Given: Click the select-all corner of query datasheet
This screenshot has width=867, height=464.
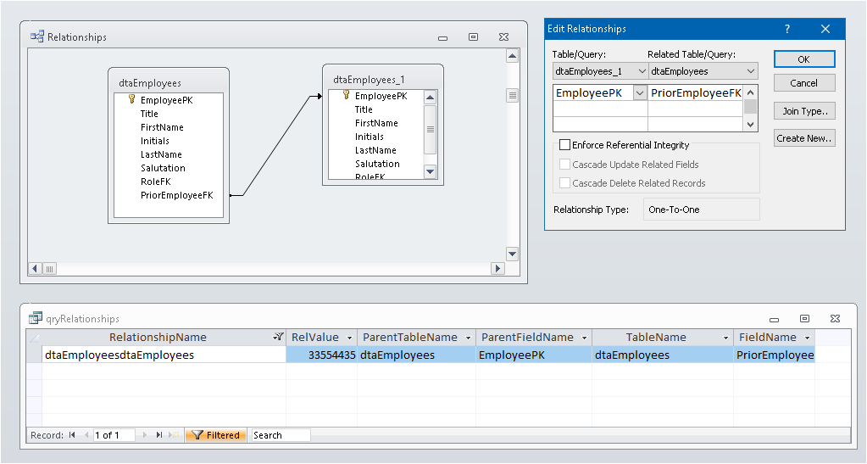Looking at the screenshot, I should [x=34, y=338].
